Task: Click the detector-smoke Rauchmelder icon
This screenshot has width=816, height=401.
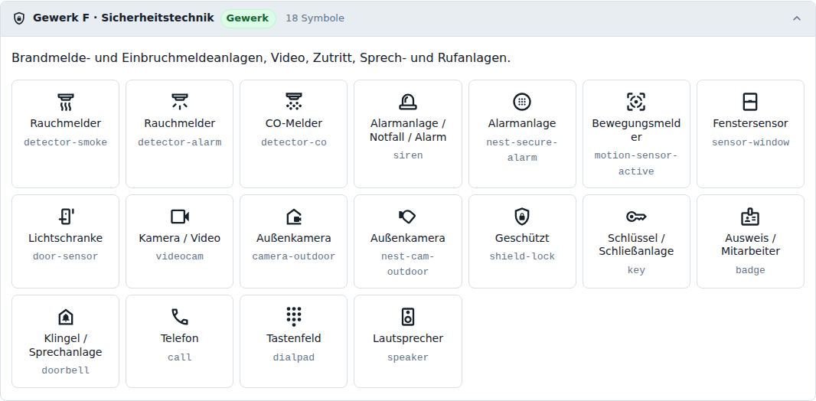Action: [66, 102]
